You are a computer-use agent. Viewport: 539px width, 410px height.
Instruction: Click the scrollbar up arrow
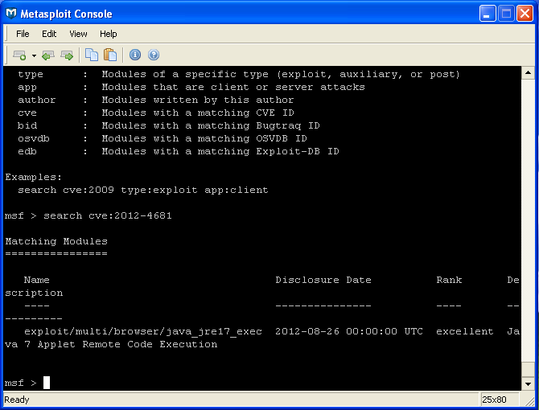(x=528, y=73)
